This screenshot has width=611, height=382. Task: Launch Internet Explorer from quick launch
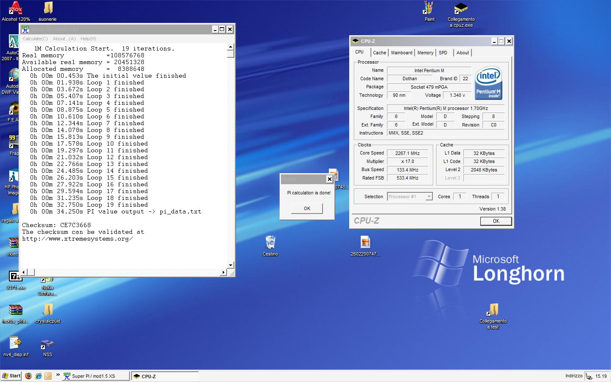pyautogui.click(x=38, y=376)
